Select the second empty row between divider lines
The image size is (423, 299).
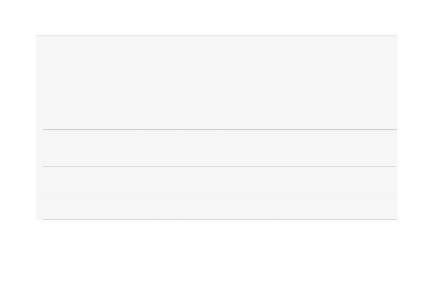coord(220,148)
